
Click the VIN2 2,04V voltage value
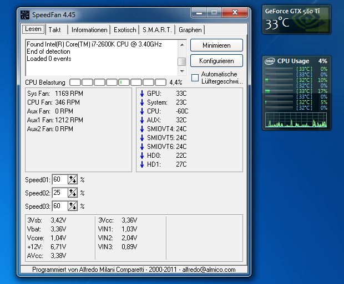129,238
